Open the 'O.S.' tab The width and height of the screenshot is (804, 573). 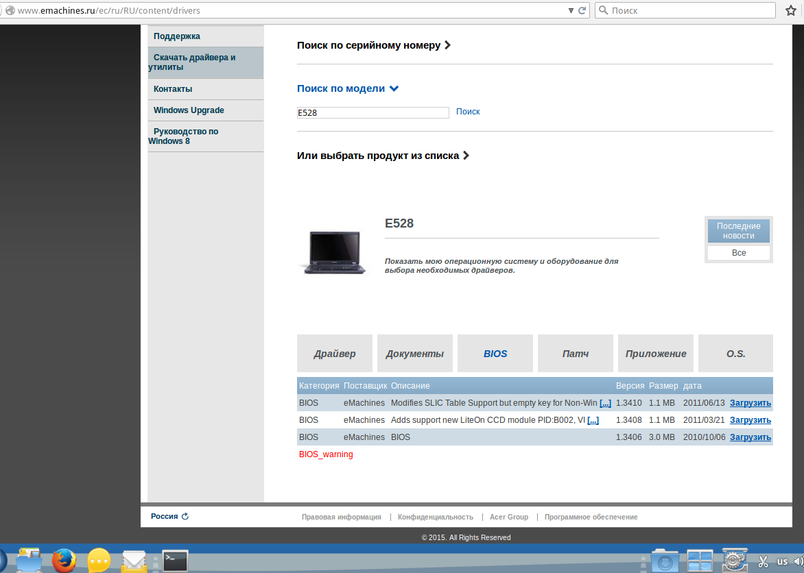[x=736, y=353]
